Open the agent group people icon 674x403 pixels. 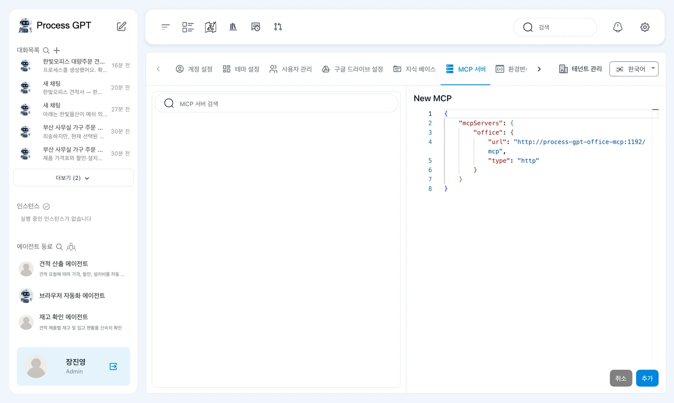pos(71,247)
